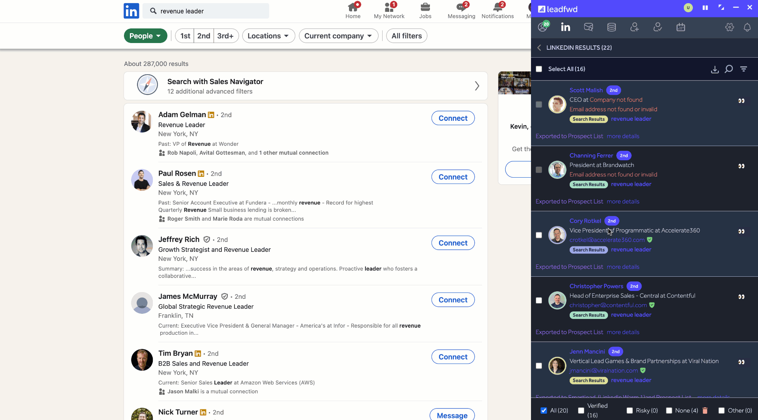Image resolution: width=758 pixels, height=420 pixels.
Task: Connect with Adam Gelman
Action: coord(453,118)
